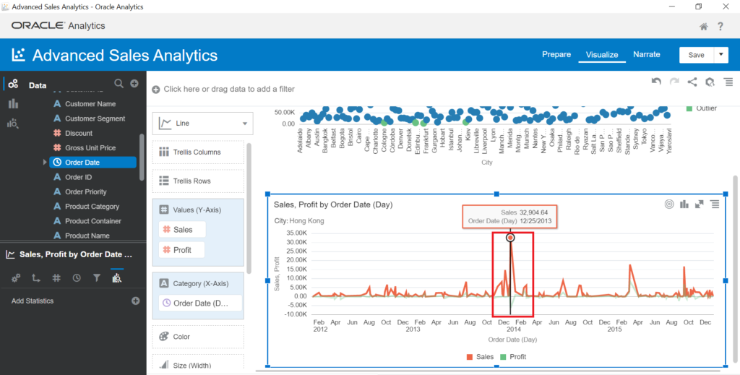The image size is (740, 375).
Task: Click the Size (Width) drop target
Action: click(x=198, y=362)
